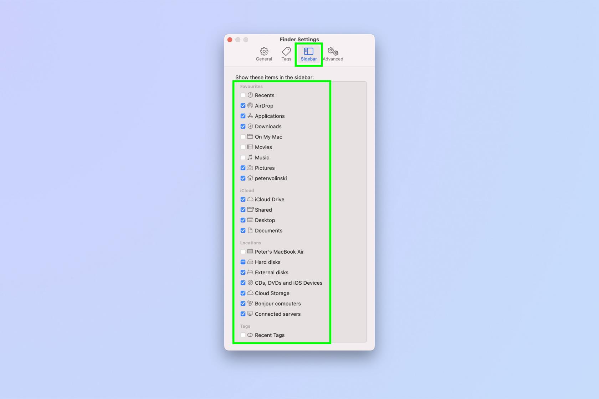The width and height of the screenshot is (599, 399).
Task: Uncheck the AirDrop checkbox
Action: pyautogui.click(x=243, y=105)
